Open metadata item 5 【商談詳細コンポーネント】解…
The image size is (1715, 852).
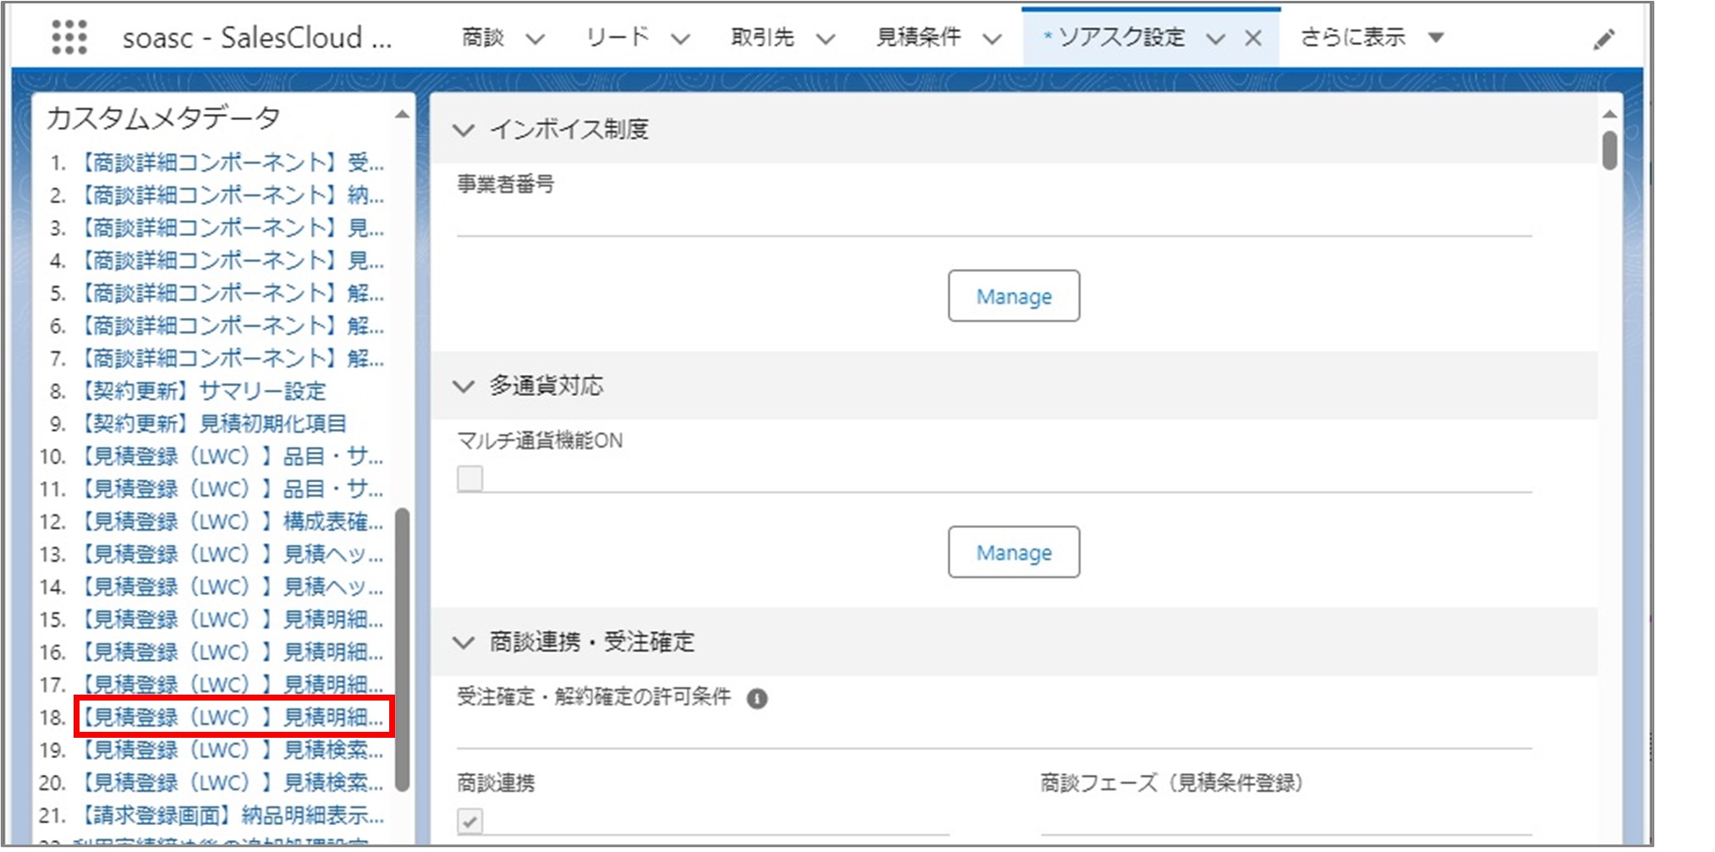(232, 293)
